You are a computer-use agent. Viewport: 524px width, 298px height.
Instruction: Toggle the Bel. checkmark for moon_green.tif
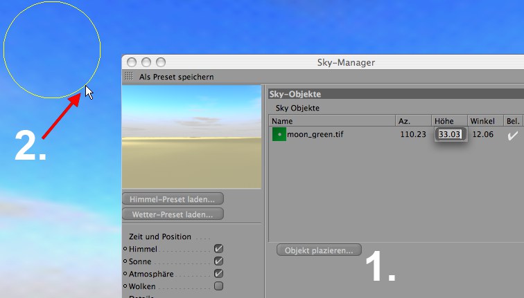click(x=513, y=135)
